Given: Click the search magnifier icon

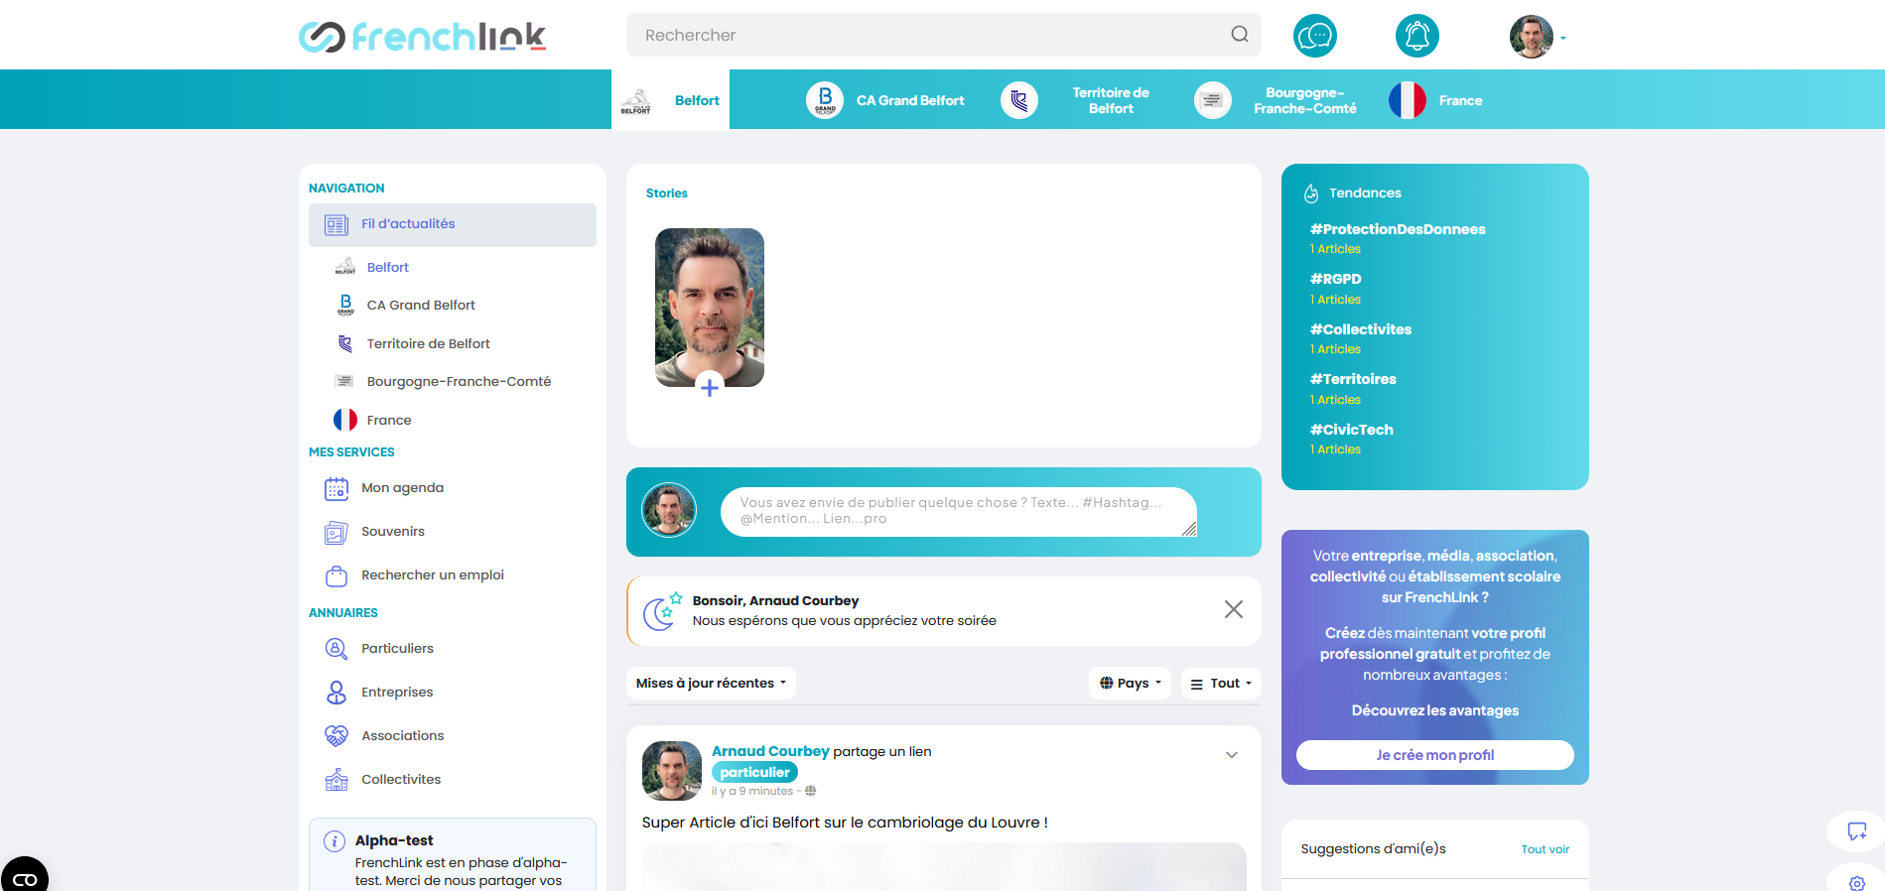Looking at the screenshot, I should tap(1239, 35).
